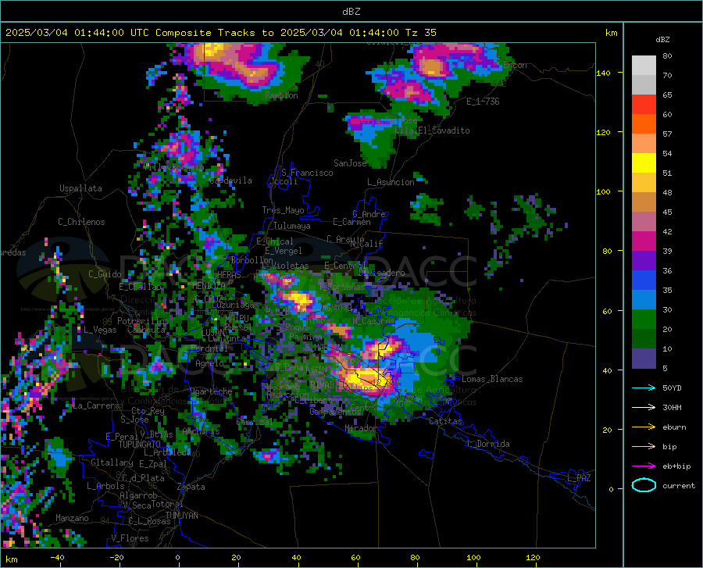Click the dBZ heading above the color scale

tap(662, 39)
